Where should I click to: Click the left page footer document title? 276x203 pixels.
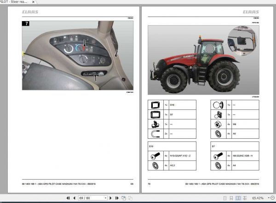coord(59,184)
